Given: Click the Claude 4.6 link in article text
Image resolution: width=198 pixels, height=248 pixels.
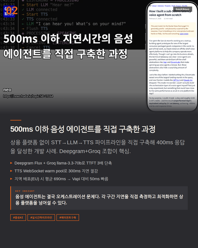Looking at the screenshot, I should [x=188, y=80].
